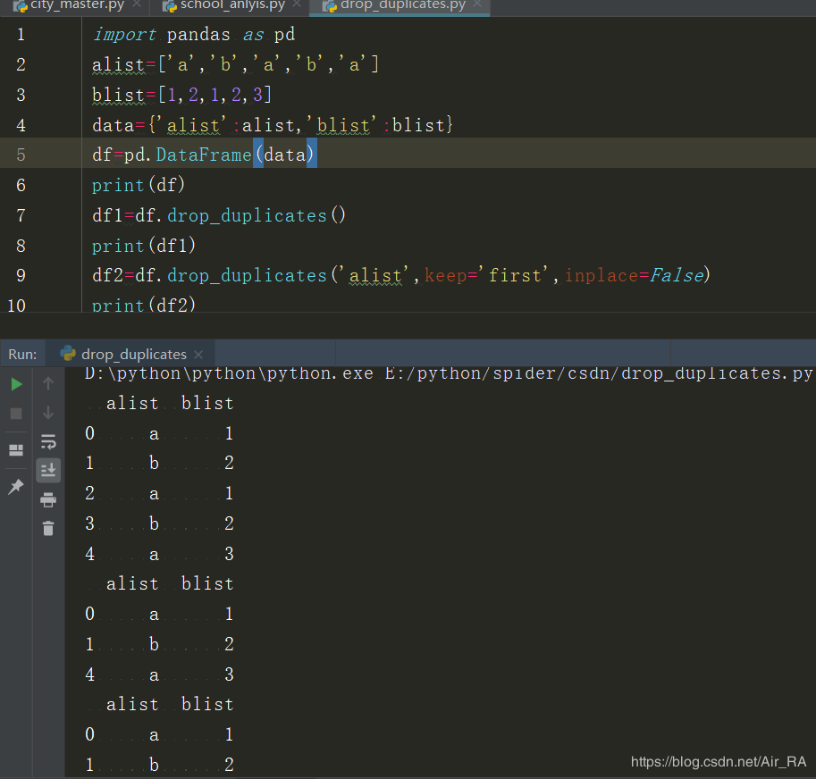Click 'DataFrame' in line 5
816x779 pixels.
[x=204, y=155]
